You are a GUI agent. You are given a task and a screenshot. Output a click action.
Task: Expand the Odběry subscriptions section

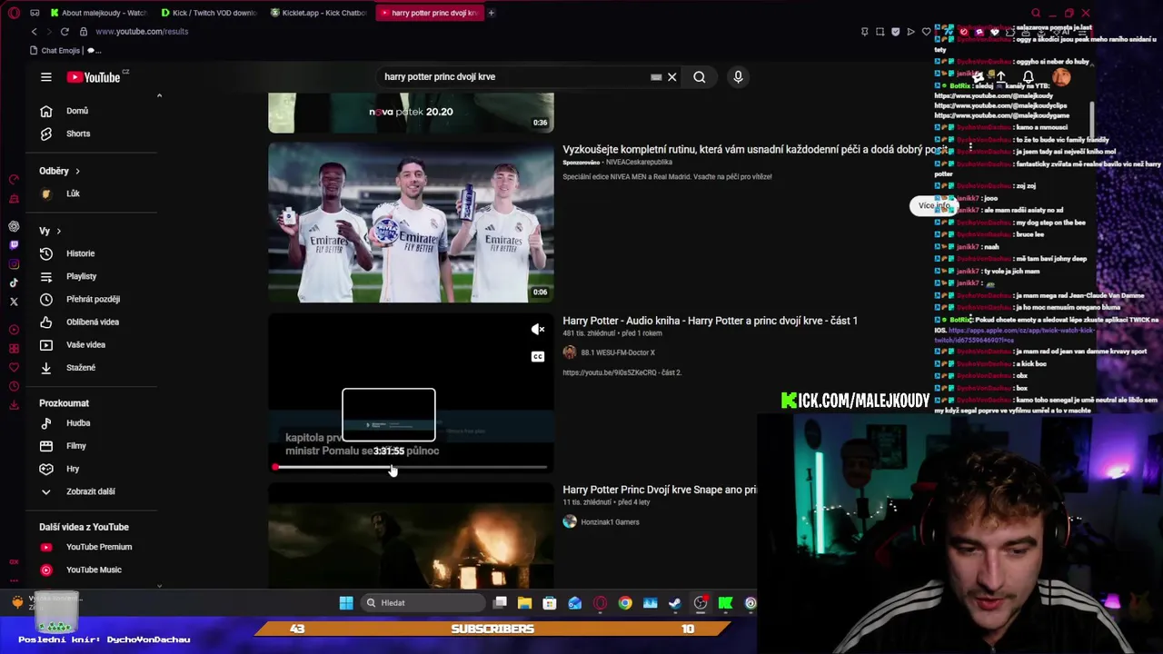(x=59, y=171)
